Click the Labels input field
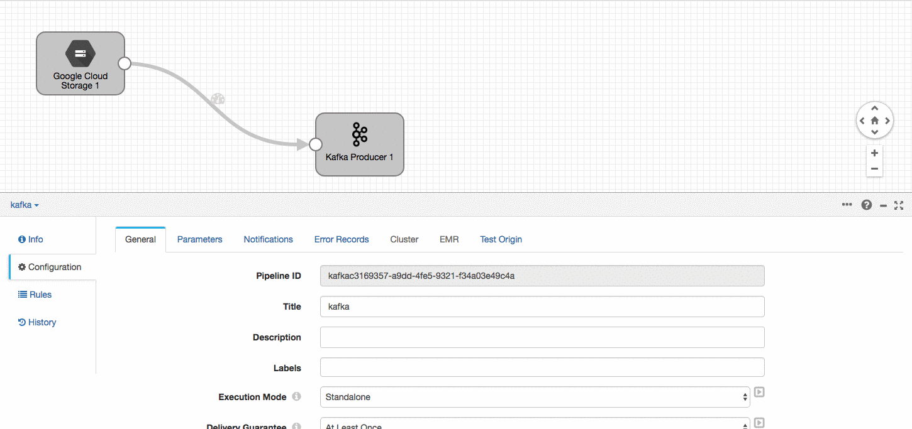Viewport: 912px width, 429px height. click(x=542, y=367)
